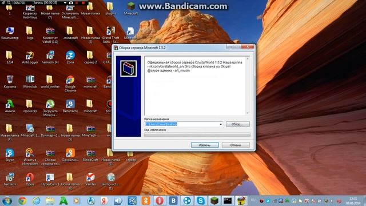Screen dimensions: 366x206
Task: Switch to Skype in the taskbar
Action: click(201, 201)
